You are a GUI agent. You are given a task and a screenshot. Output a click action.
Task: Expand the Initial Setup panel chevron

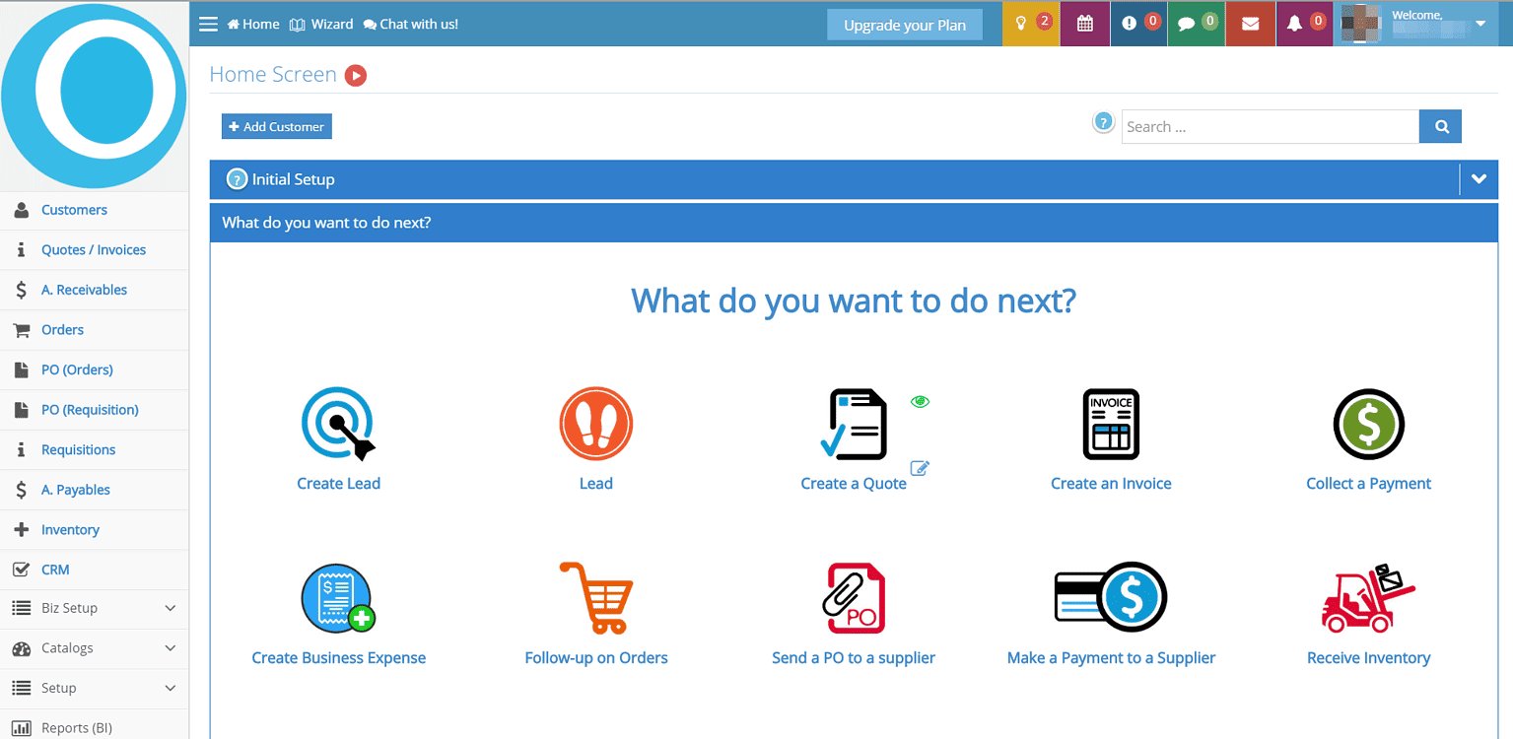(1478, 179)
